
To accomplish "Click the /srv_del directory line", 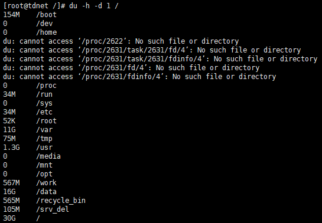I will point(36,209).
